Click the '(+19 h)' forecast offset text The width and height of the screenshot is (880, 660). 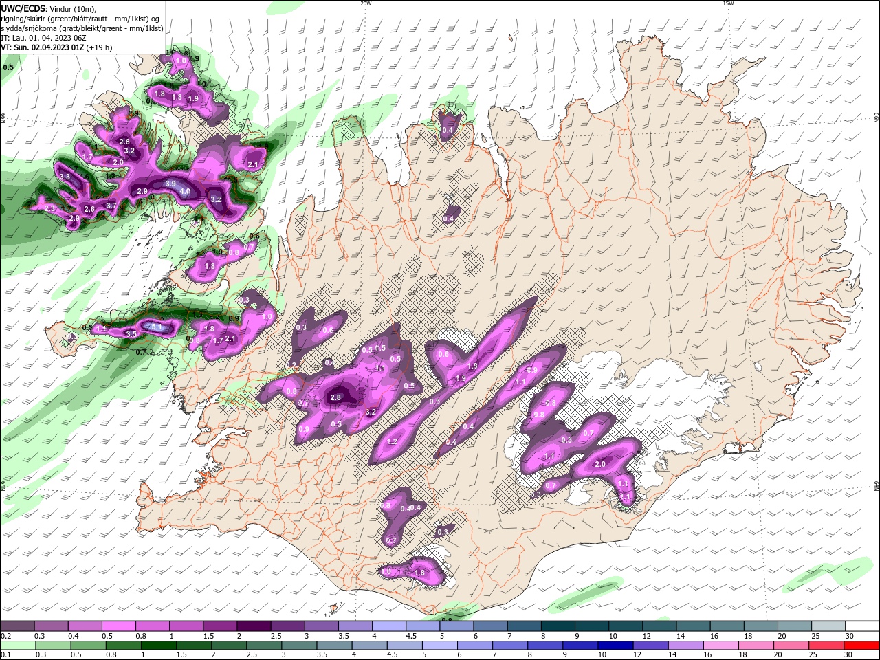[x=100, y=47]
